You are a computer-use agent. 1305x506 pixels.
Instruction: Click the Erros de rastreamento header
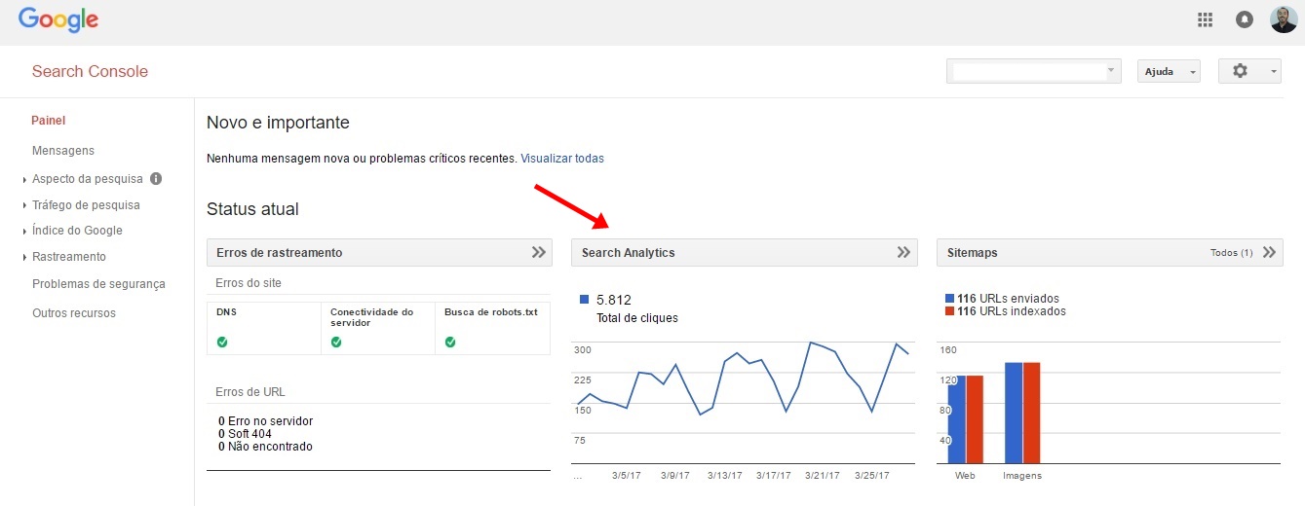coord(379,252)
